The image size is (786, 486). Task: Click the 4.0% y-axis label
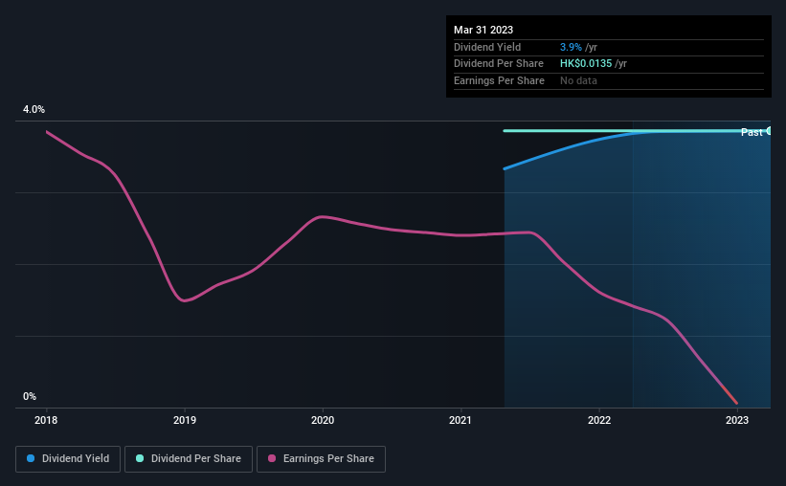[34, 109]
